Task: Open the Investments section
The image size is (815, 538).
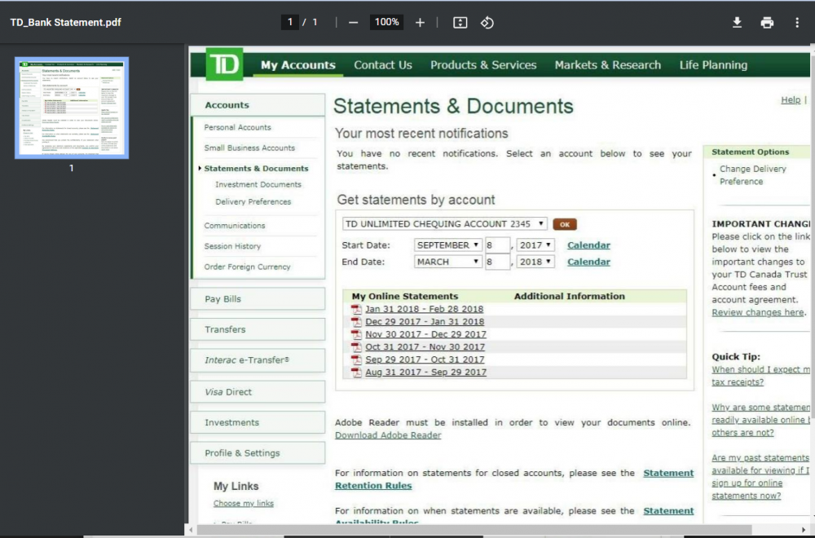Action: click(258, 422)
